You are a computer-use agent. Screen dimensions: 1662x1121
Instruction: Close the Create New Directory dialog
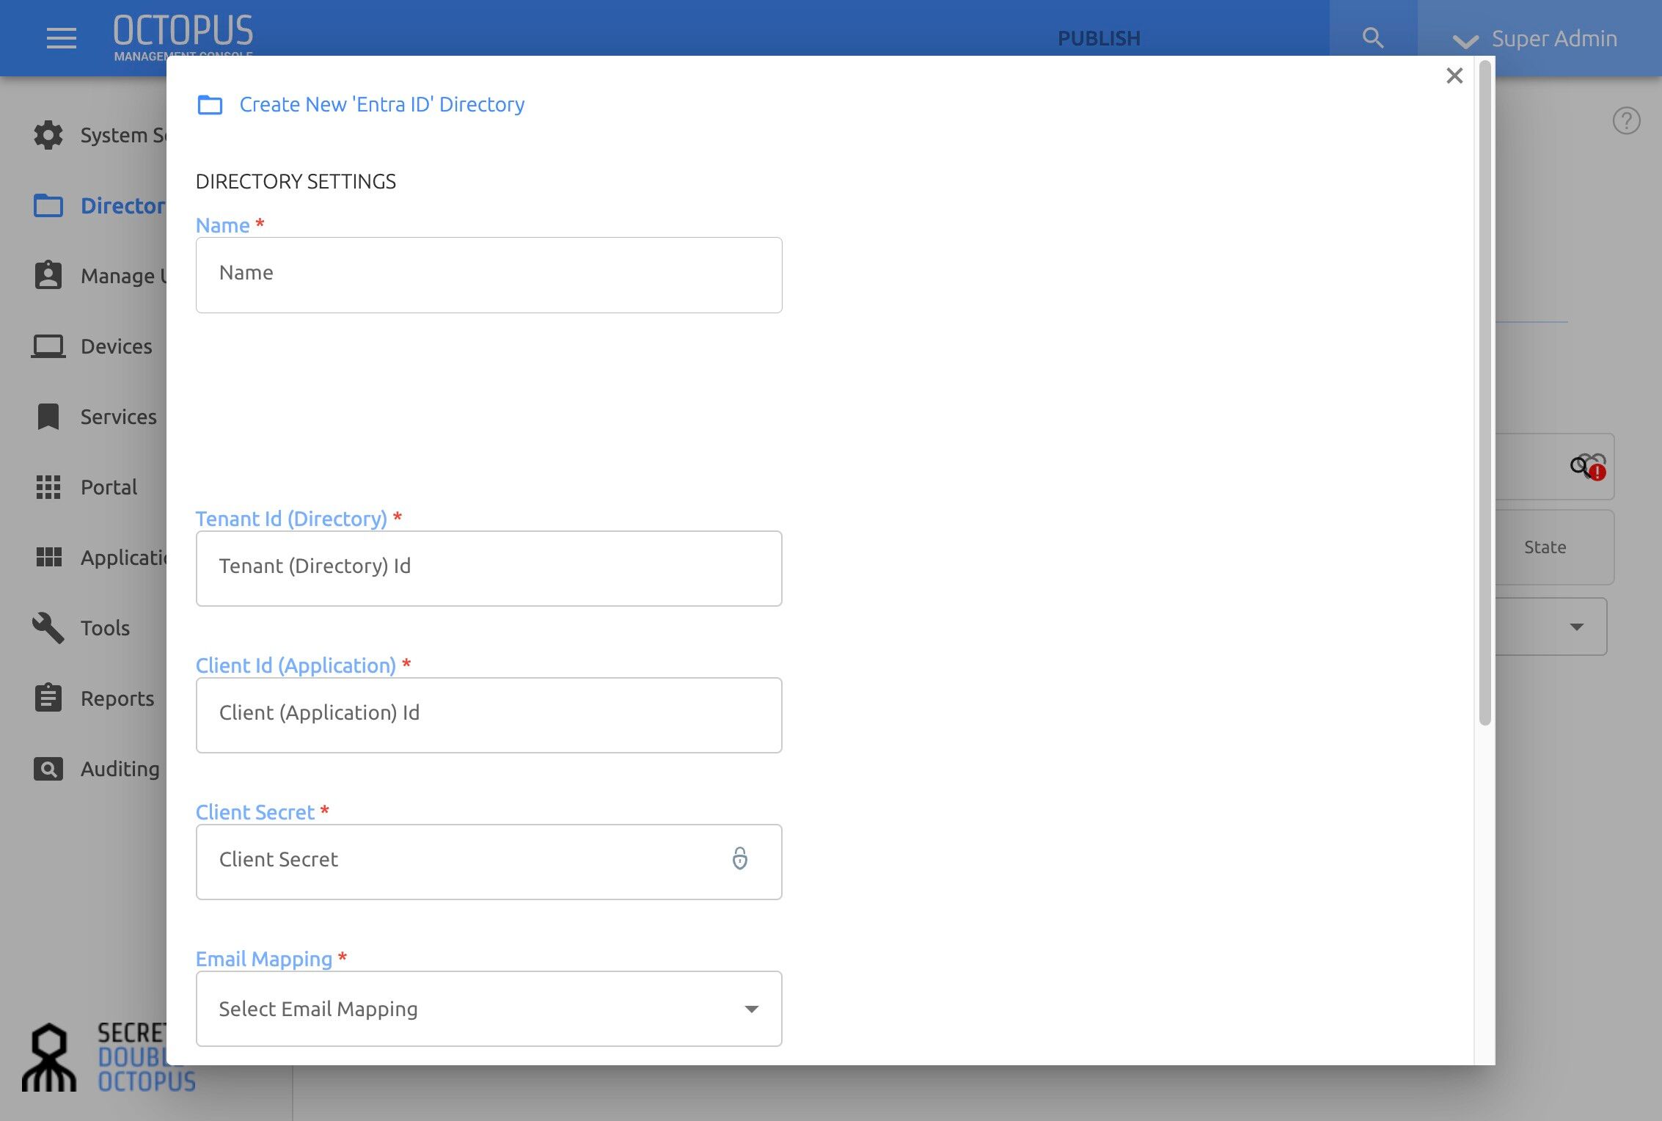click(x=1454, y=76)
